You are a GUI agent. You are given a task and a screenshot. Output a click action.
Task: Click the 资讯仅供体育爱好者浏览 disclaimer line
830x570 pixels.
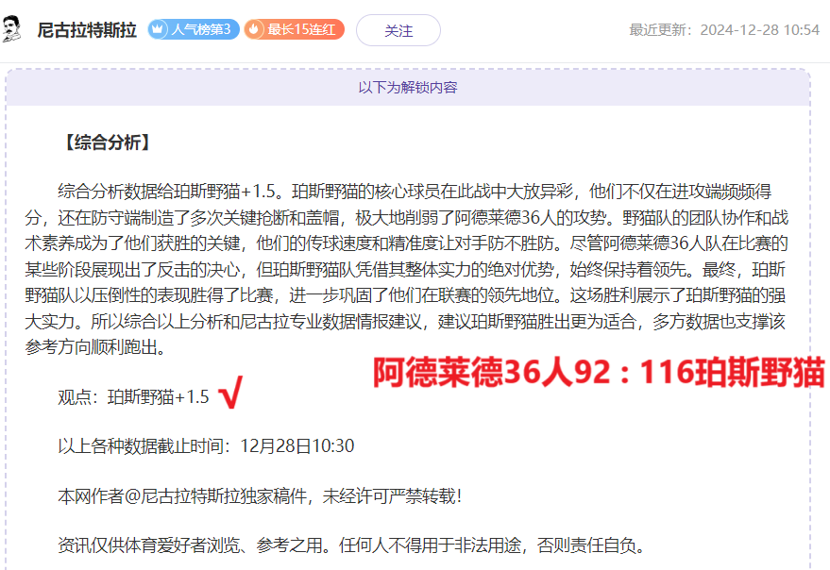point(352,545)
